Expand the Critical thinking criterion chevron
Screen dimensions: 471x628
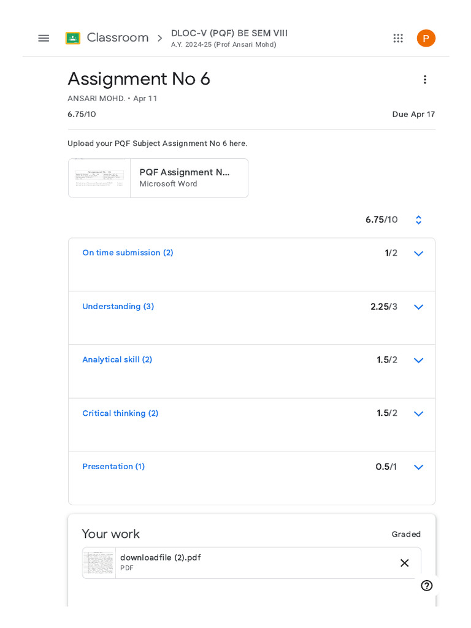tap(419, 414)
